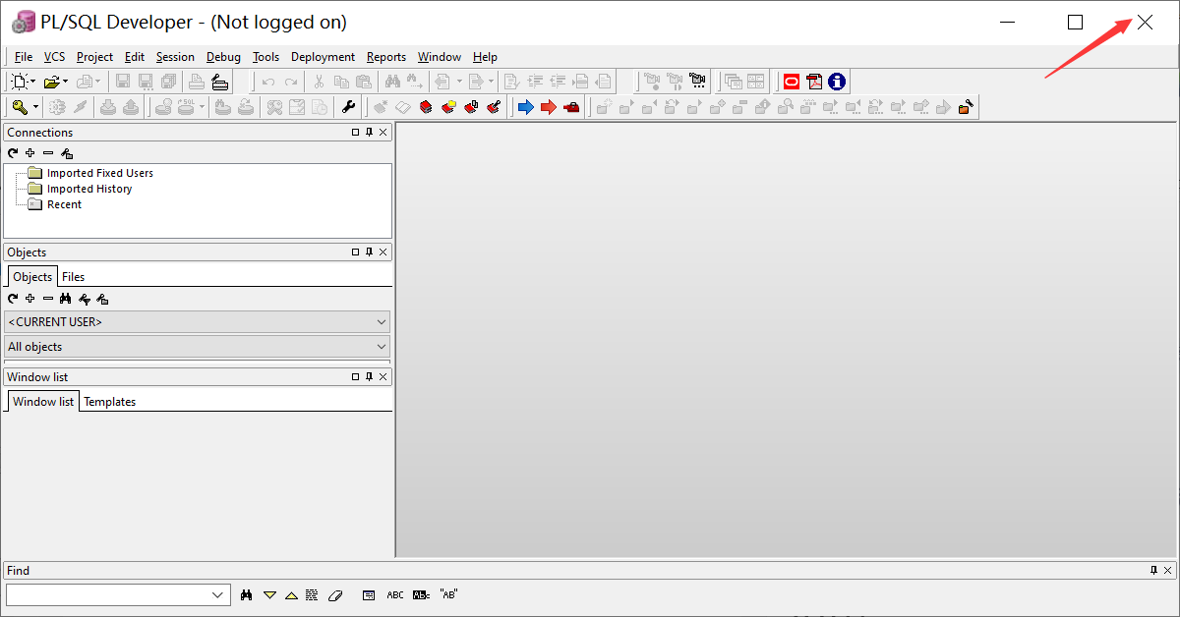The image size is (1180, 617).
Task: Open dropdown arrow beside New icon
Action: [x=33, y=82]
